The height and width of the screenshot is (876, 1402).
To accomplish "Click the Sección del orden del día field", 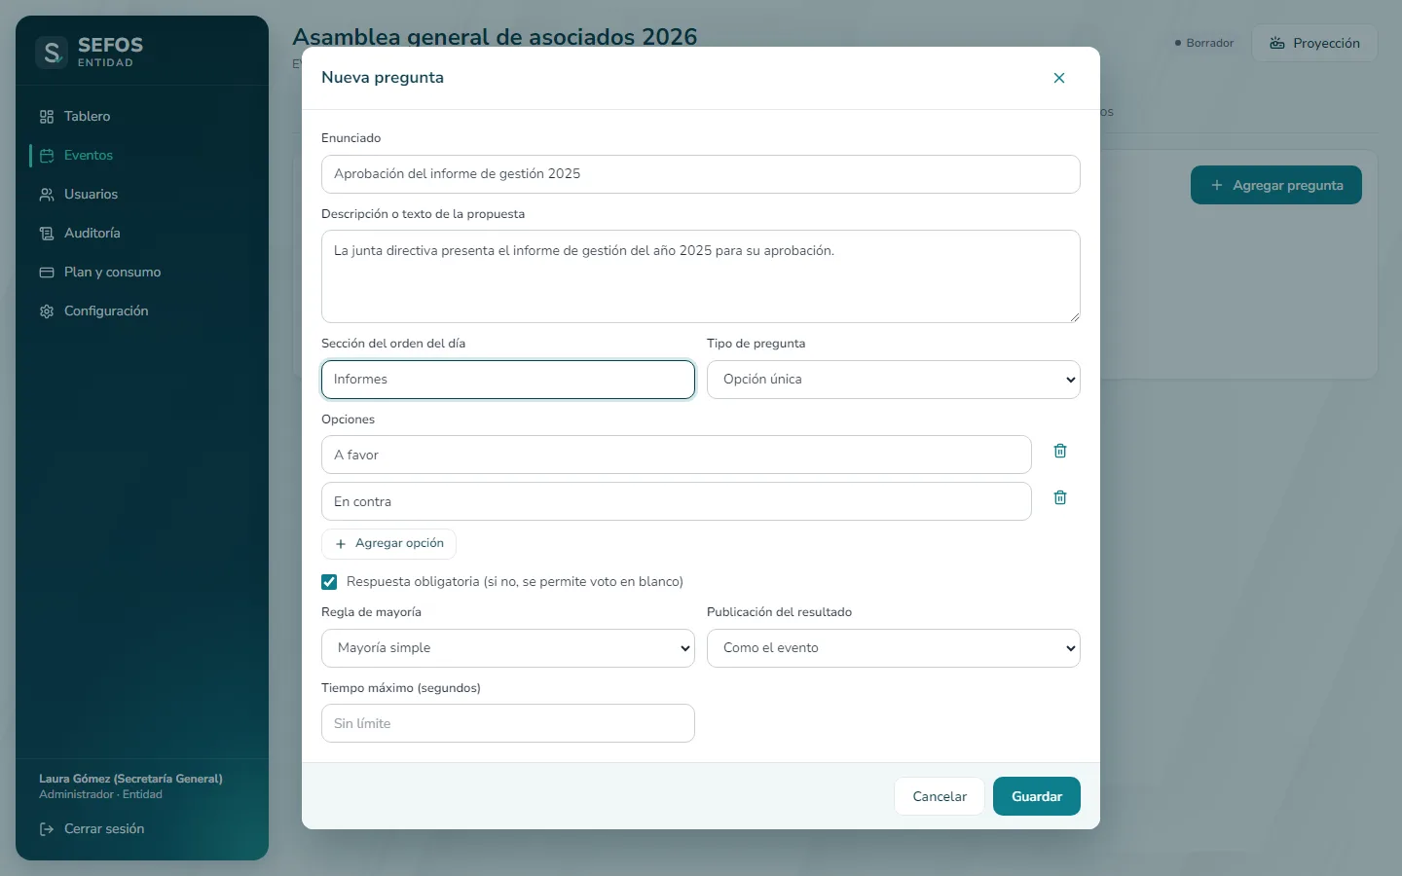I will point(508,380).
